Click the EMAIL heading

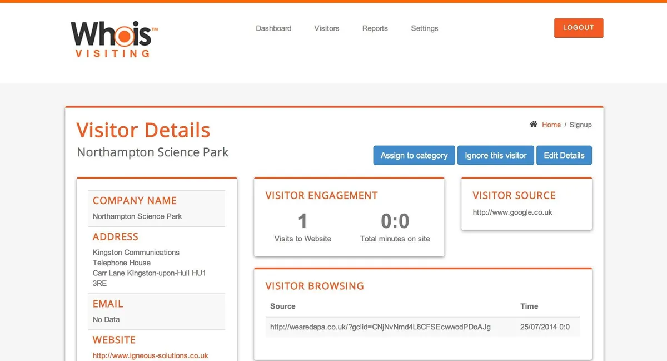point(108,304)
